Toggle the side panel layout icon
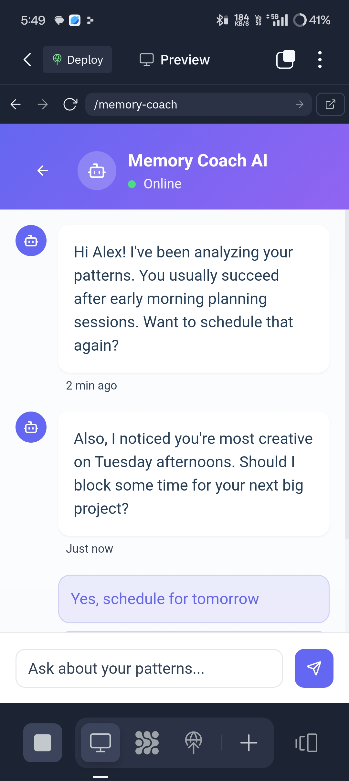 tap(306, 742)
